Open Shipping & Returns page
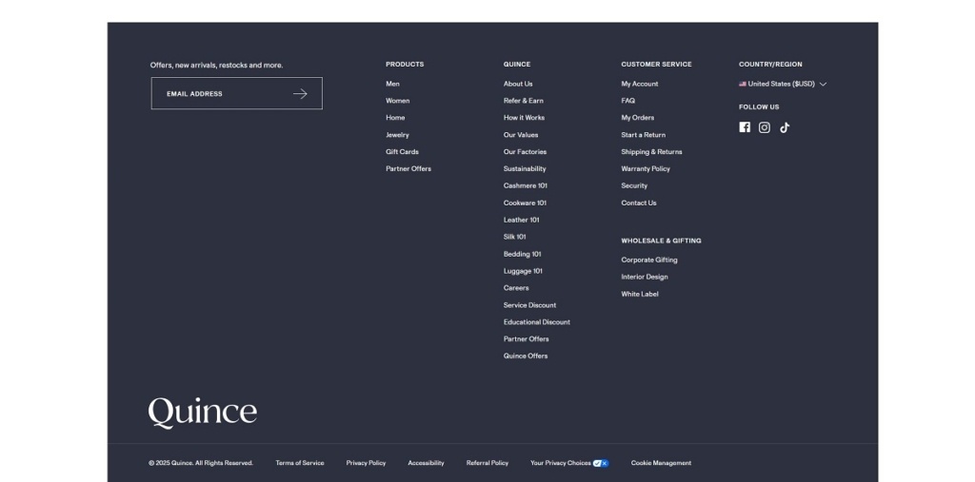The width and height of the screenshot is (975, 482). [x=651, y=152]
